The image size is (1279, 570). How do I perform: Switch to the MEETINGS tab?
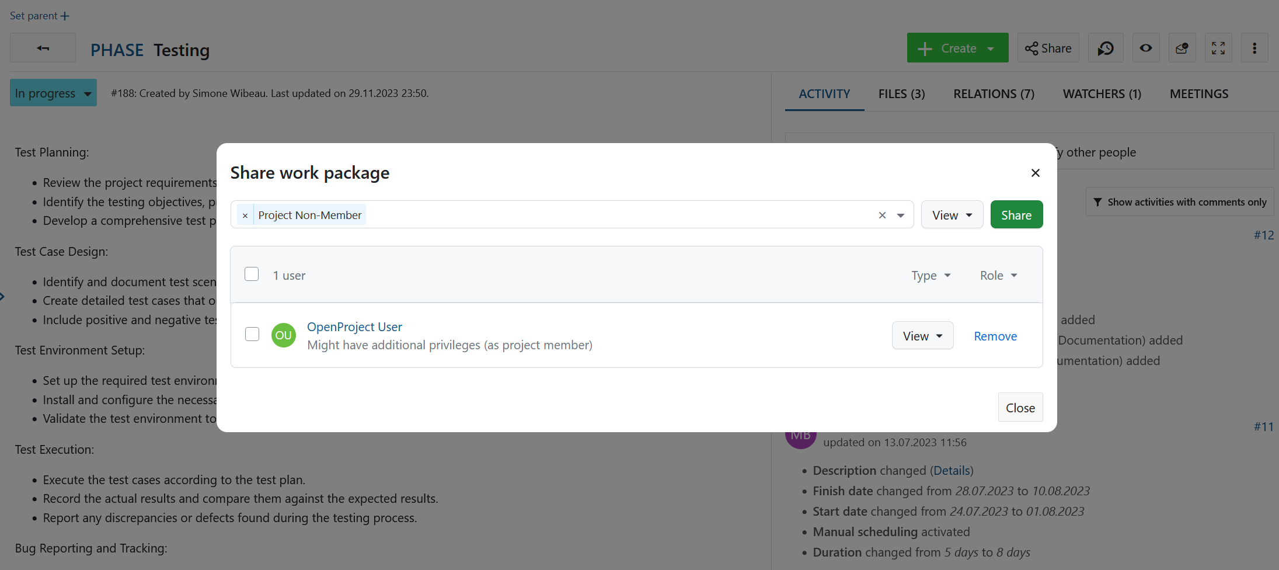click(1199, 94)
